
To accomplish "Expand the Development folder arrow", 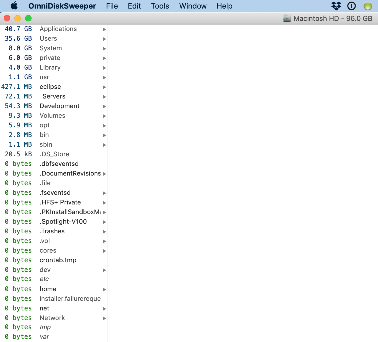I will (x=104, y=106).
